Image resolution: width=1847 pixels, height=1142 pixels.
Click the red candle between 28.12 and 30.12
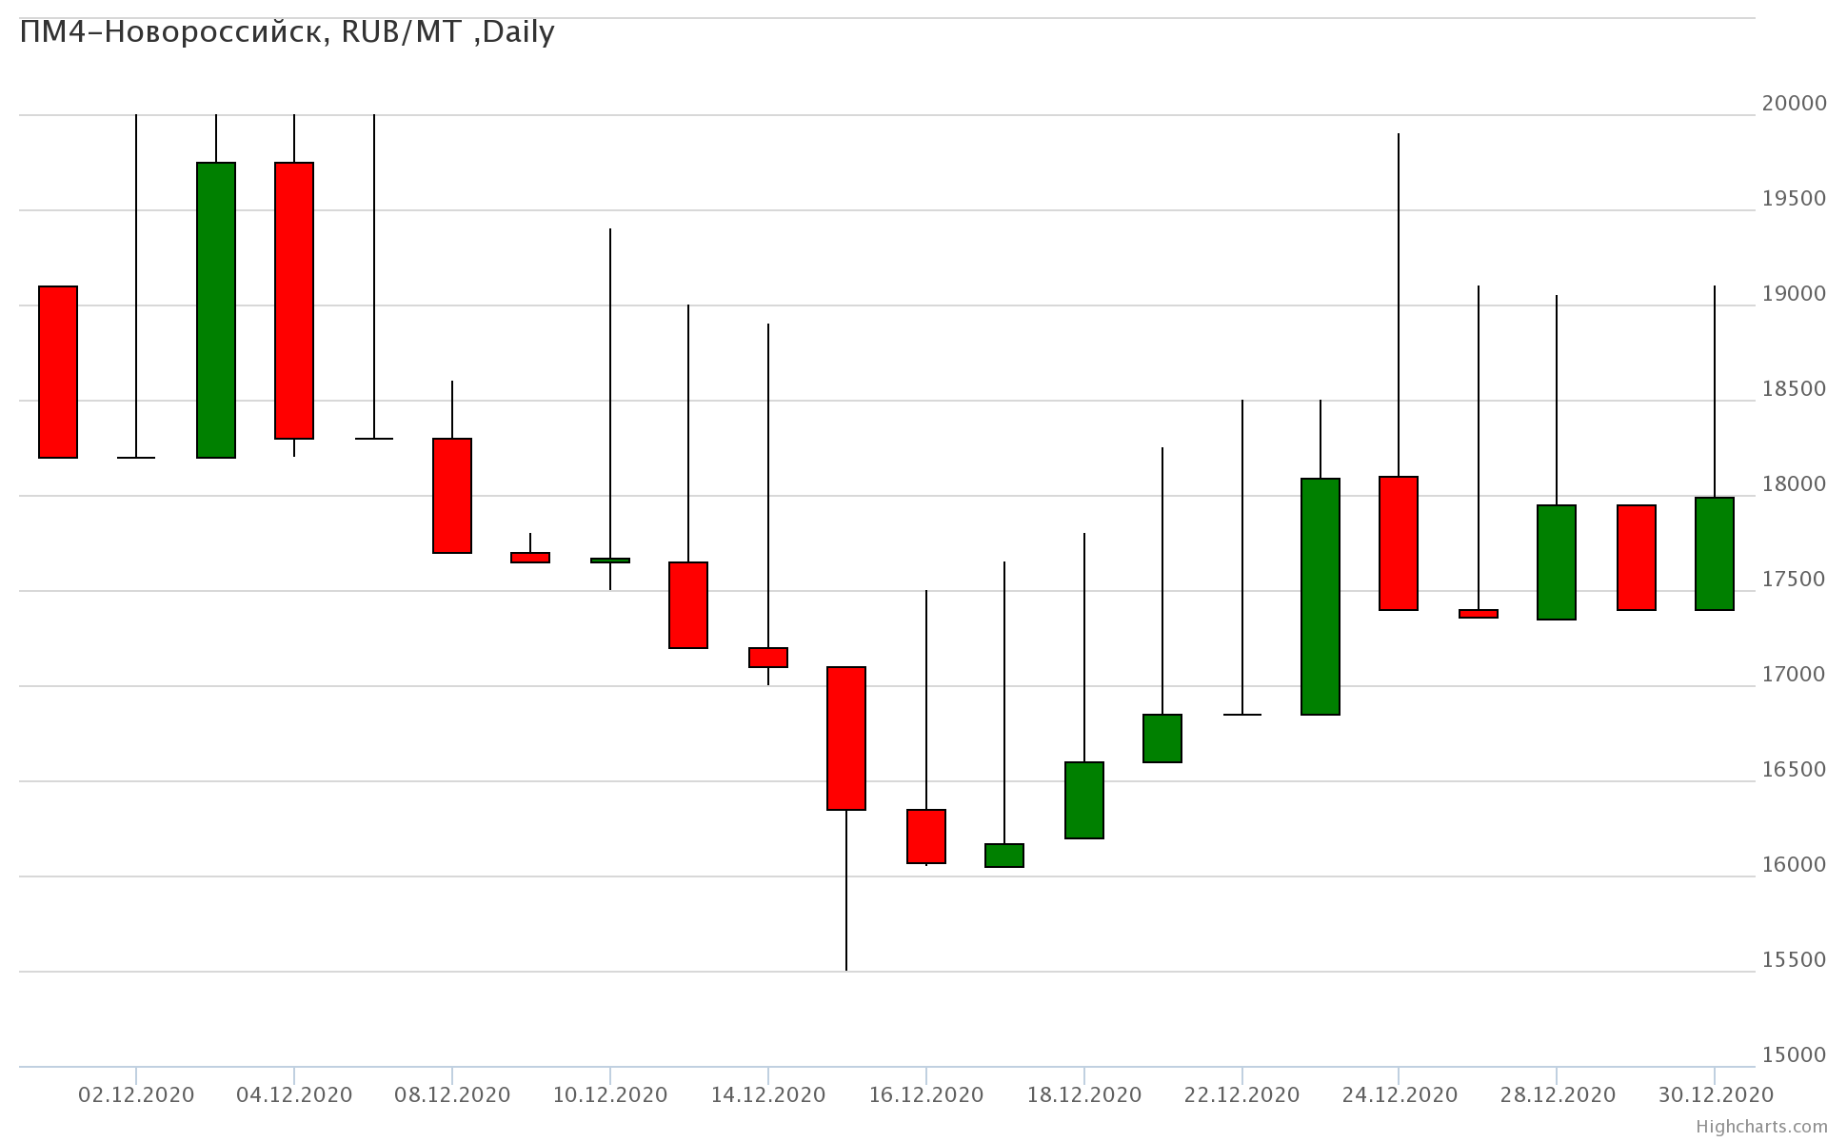pos(1637,558)
